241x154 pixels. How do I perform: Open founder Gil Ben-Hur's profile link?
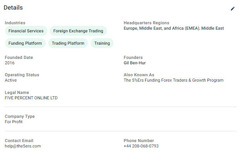pos(135,63)
